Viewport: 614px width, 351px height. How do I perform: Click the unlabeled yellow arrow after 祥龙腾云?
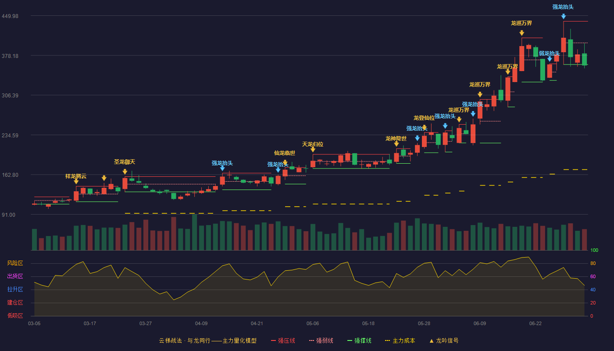coord(104,178)
